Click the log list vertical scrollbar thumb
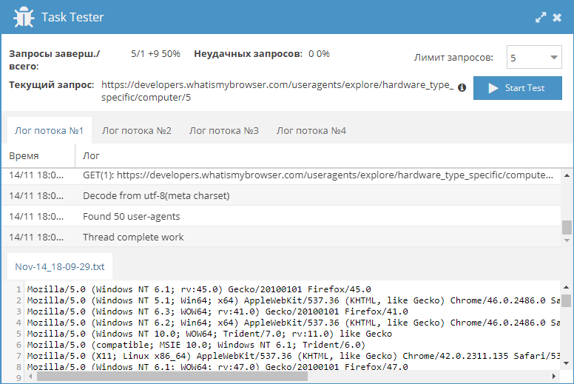The width and height of the screenshot is (574, 384). [567, 227]
